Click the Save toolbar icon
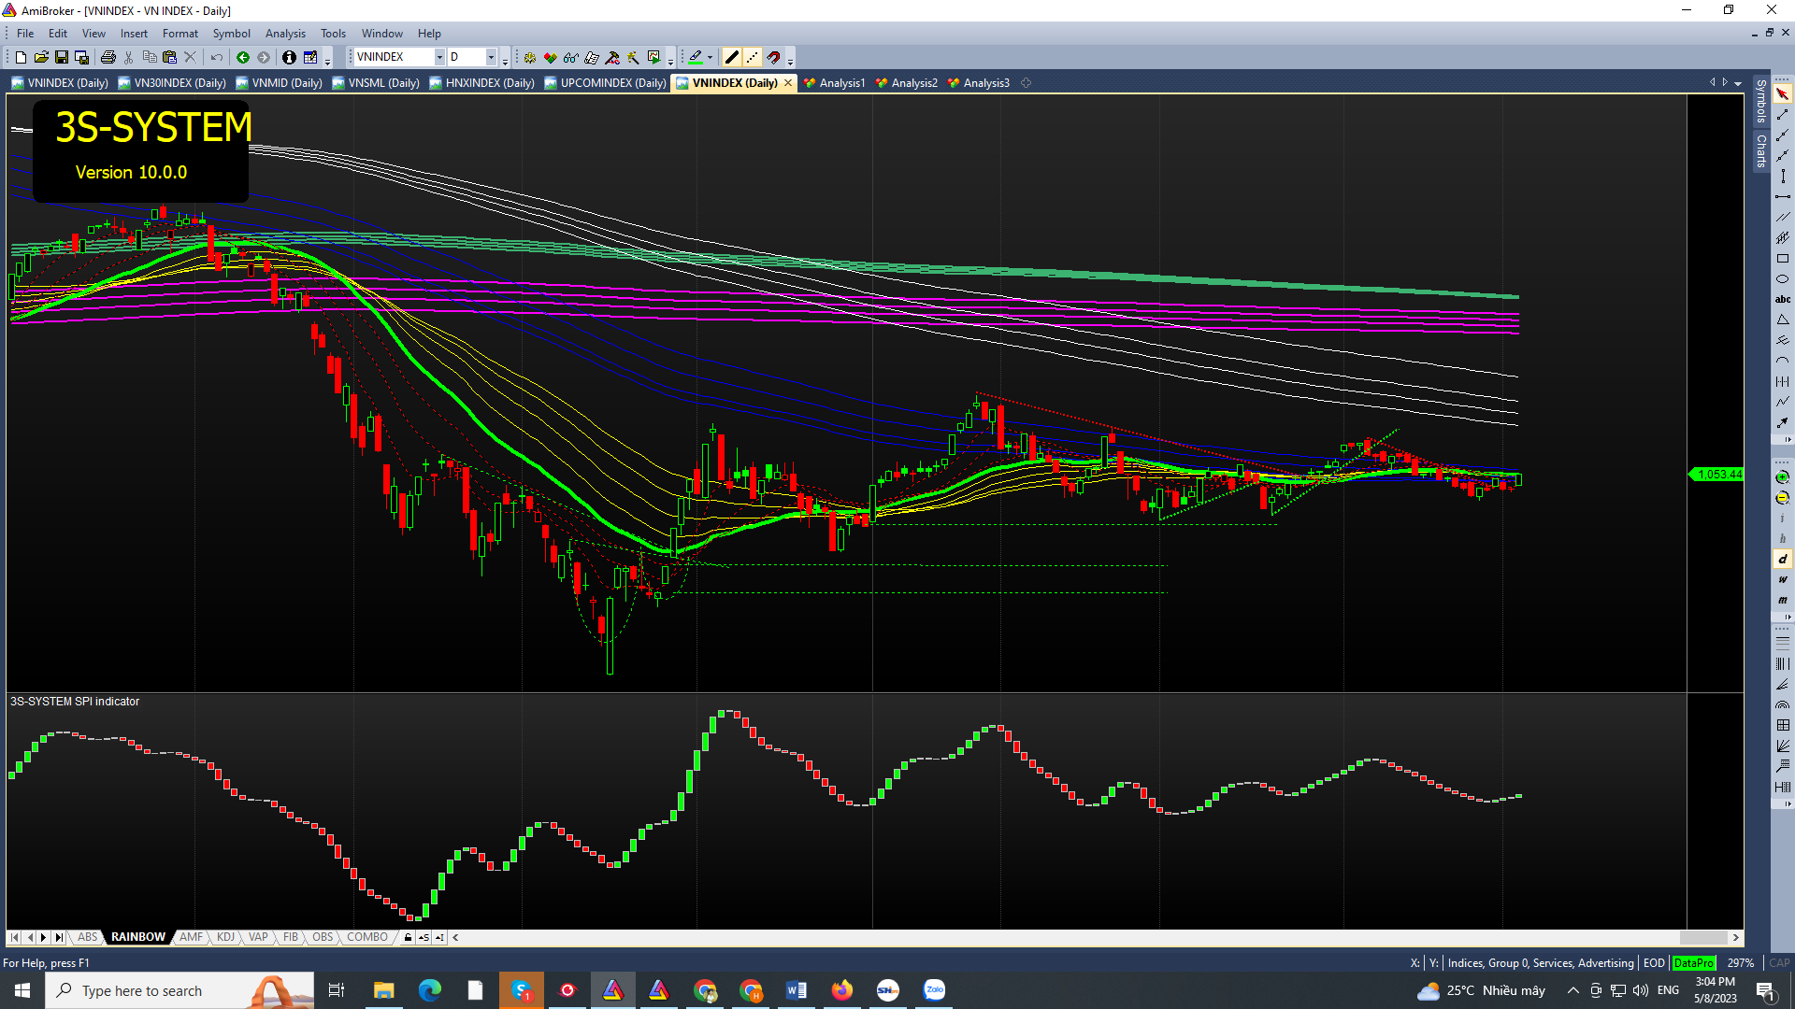Screen dimensions: 1795x1009 (62, 58)
